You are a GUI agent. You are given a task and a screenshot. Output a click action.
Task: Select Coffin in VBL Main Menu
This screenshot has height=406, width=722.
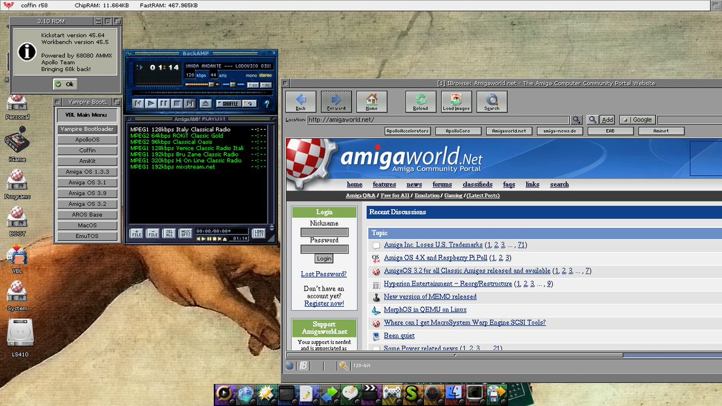pyautogui.click(x=87, y=150)
